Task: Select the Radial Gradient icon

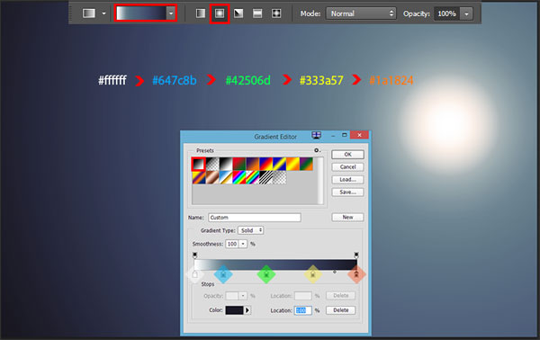Action: tap(220, 13)
